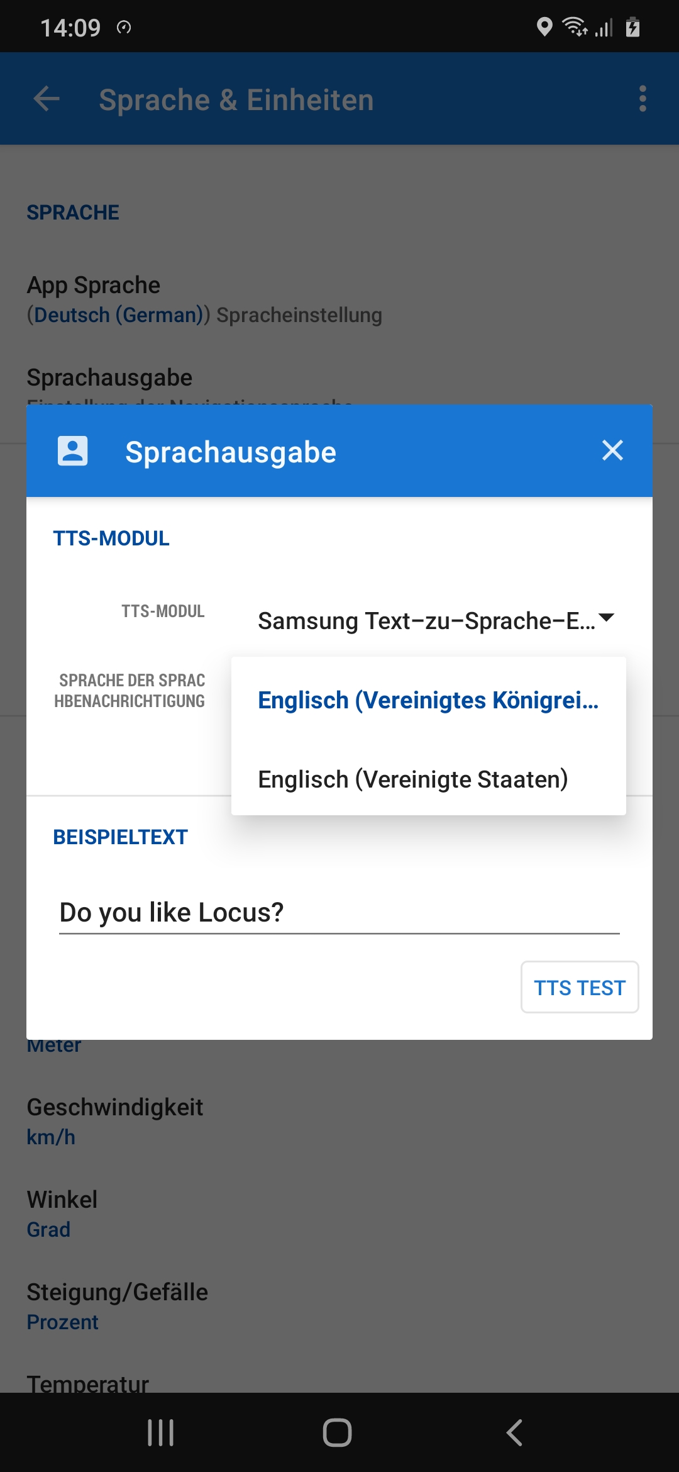Focus the Beispieltext input field

click(339, 913)
